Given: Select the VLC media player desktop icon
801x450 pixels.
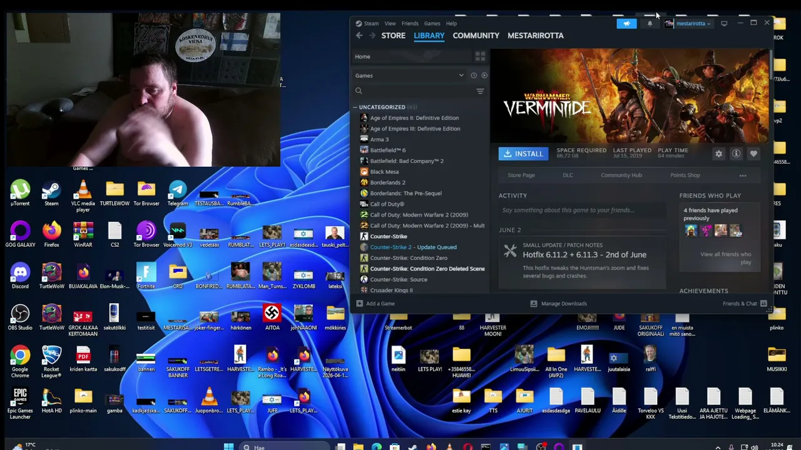Looking at the screenshot, I should [83, 196].
